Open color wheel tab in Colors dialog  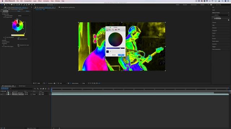point(107,30)
